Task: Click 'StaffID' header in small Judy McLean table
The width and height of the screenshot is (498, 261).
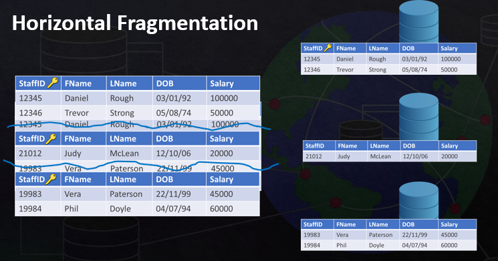Action: tap(314, 146)
